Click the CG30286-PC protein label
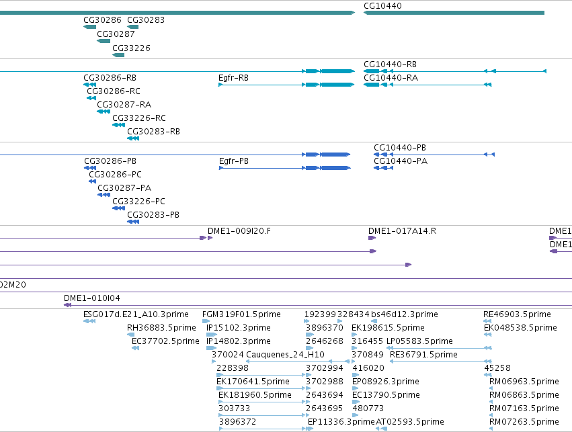 click(116, 175)
